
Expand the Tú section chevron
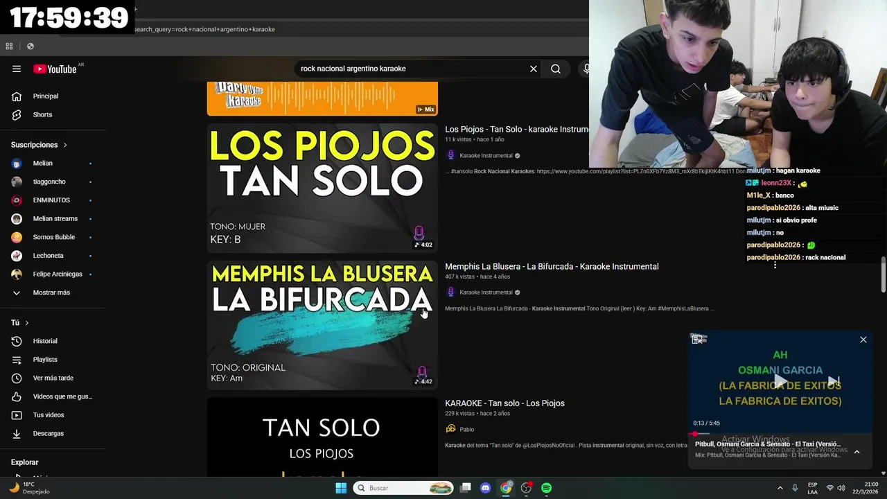click(27, 323)
